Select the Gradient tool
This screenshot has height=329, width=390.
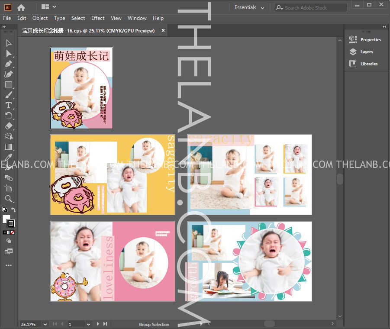(8, 147)
